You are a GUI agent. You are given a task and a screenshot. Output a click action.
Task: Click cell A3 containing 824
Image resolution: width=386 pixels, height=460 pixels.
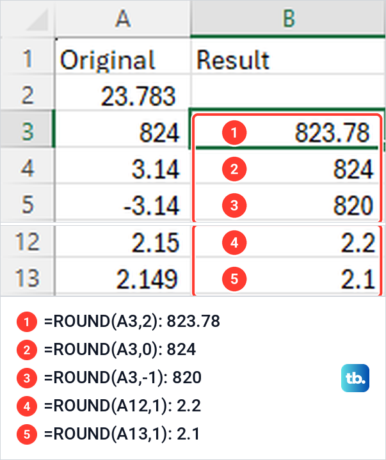pos(123,129)
